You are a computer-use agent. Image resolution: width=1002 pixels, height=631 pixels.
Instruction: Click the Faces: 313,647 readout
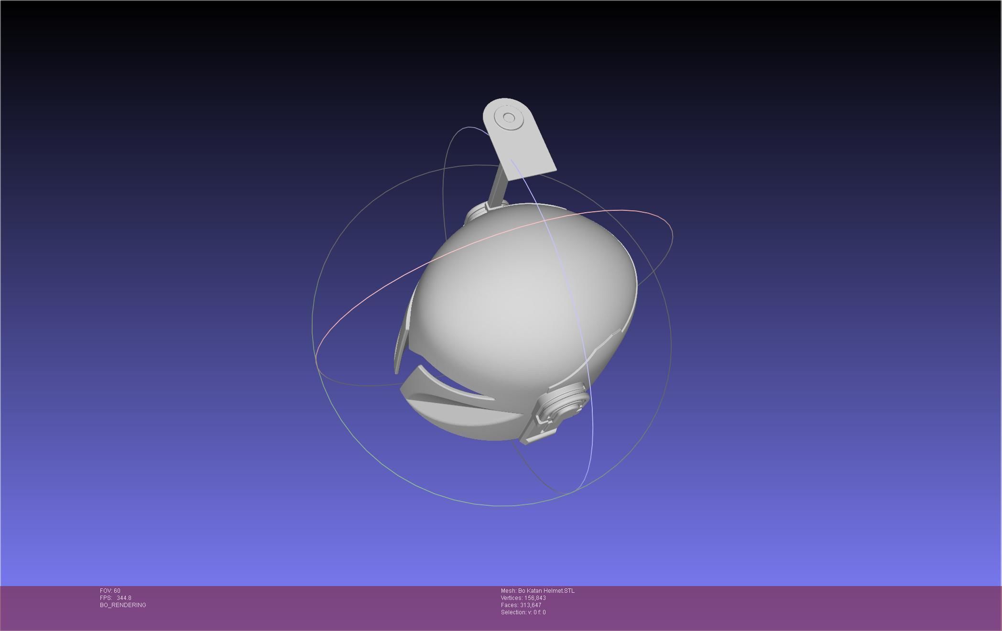coord(521,605)
